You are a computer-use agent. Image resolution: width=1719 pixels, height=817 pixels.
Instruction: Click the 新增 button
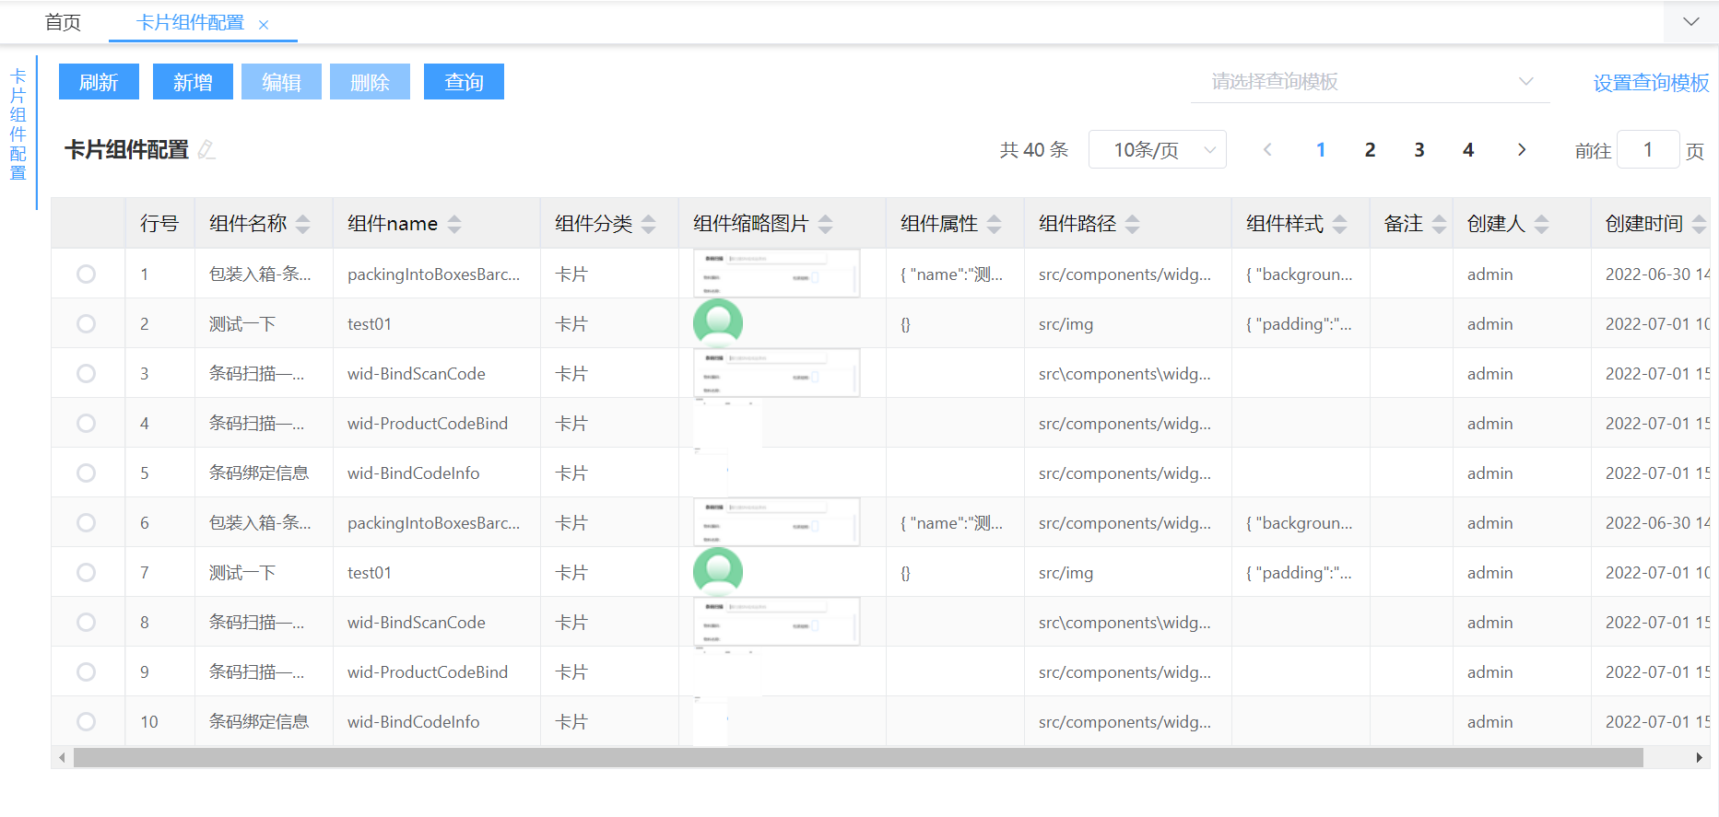[x=193, y=82]
